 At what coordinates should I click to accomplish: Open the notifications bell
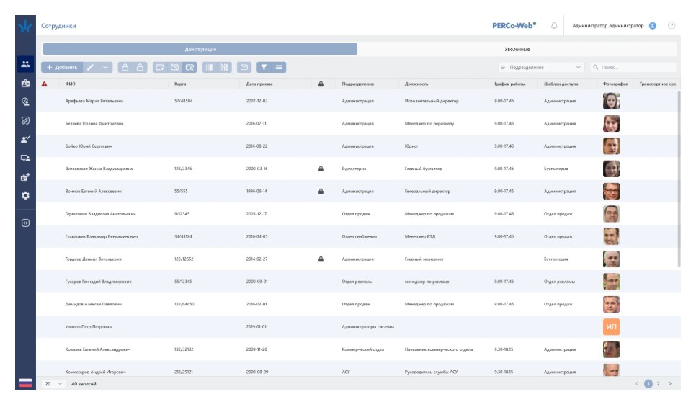554,25
